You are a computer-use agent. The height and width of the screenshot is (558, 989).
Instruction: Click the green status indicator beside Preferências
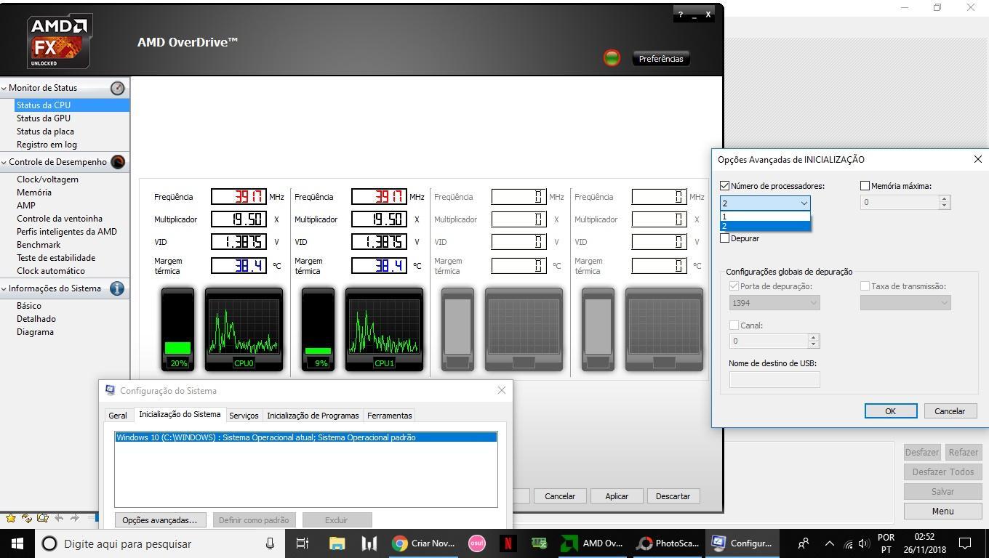tap(612, 58)
